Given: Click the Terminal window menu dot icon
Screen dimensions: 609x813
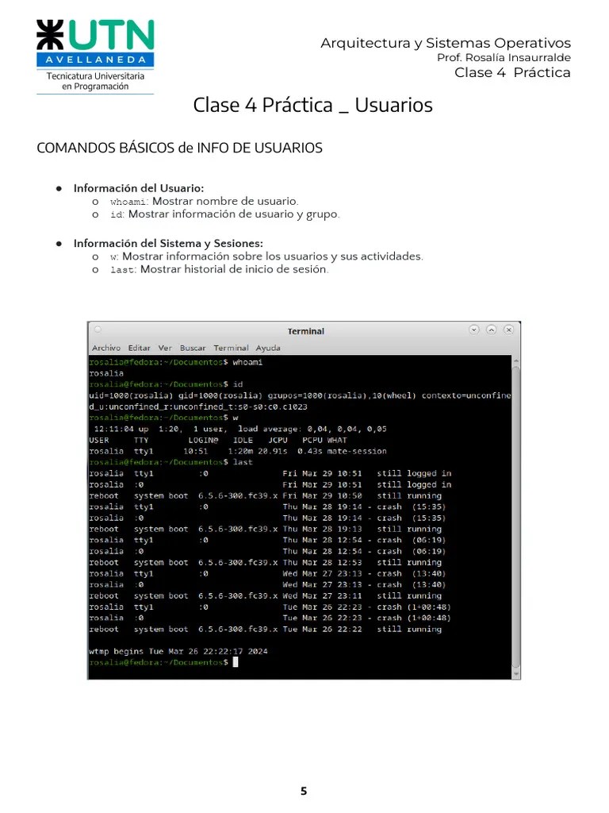Looking at the screenshot, I should coord(98,329).
